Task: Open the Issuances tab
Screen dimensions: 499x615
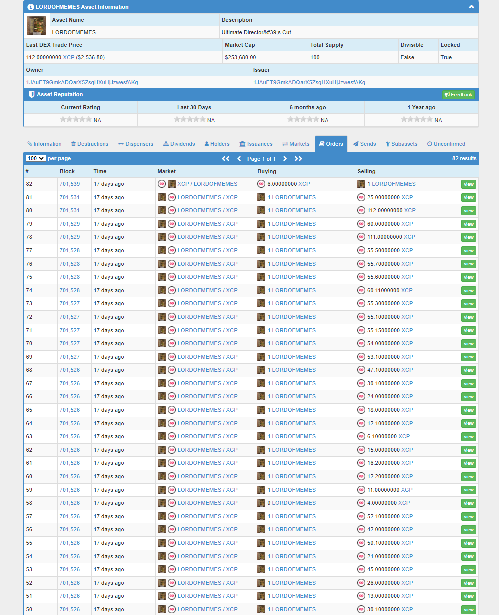Action: 256,144
